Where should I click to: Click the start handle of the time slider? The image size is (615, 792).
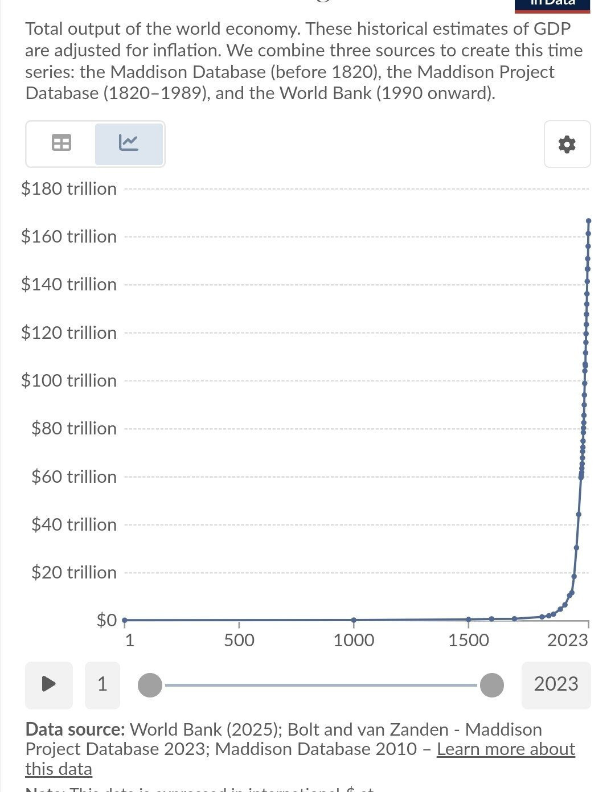tap(150, 684)
